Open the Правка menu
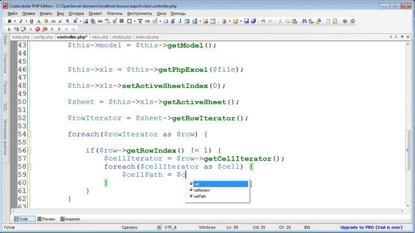415x233 pixels. [x=29, y=14]
